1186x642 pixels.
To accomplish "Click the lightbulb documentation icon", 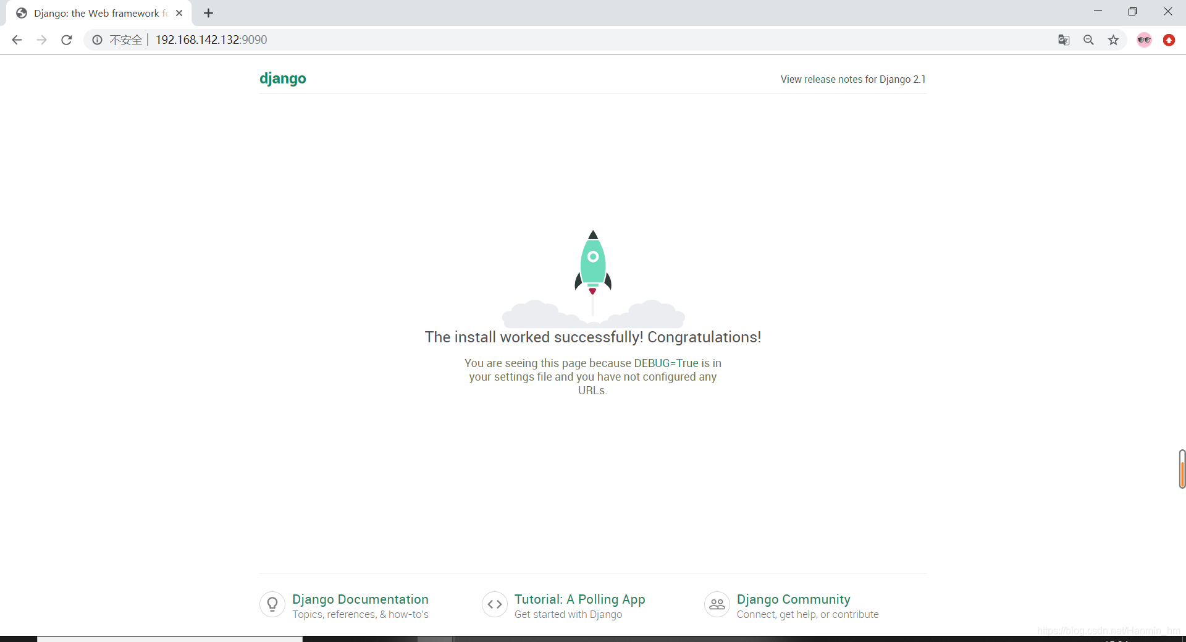I will coord(272,604).
